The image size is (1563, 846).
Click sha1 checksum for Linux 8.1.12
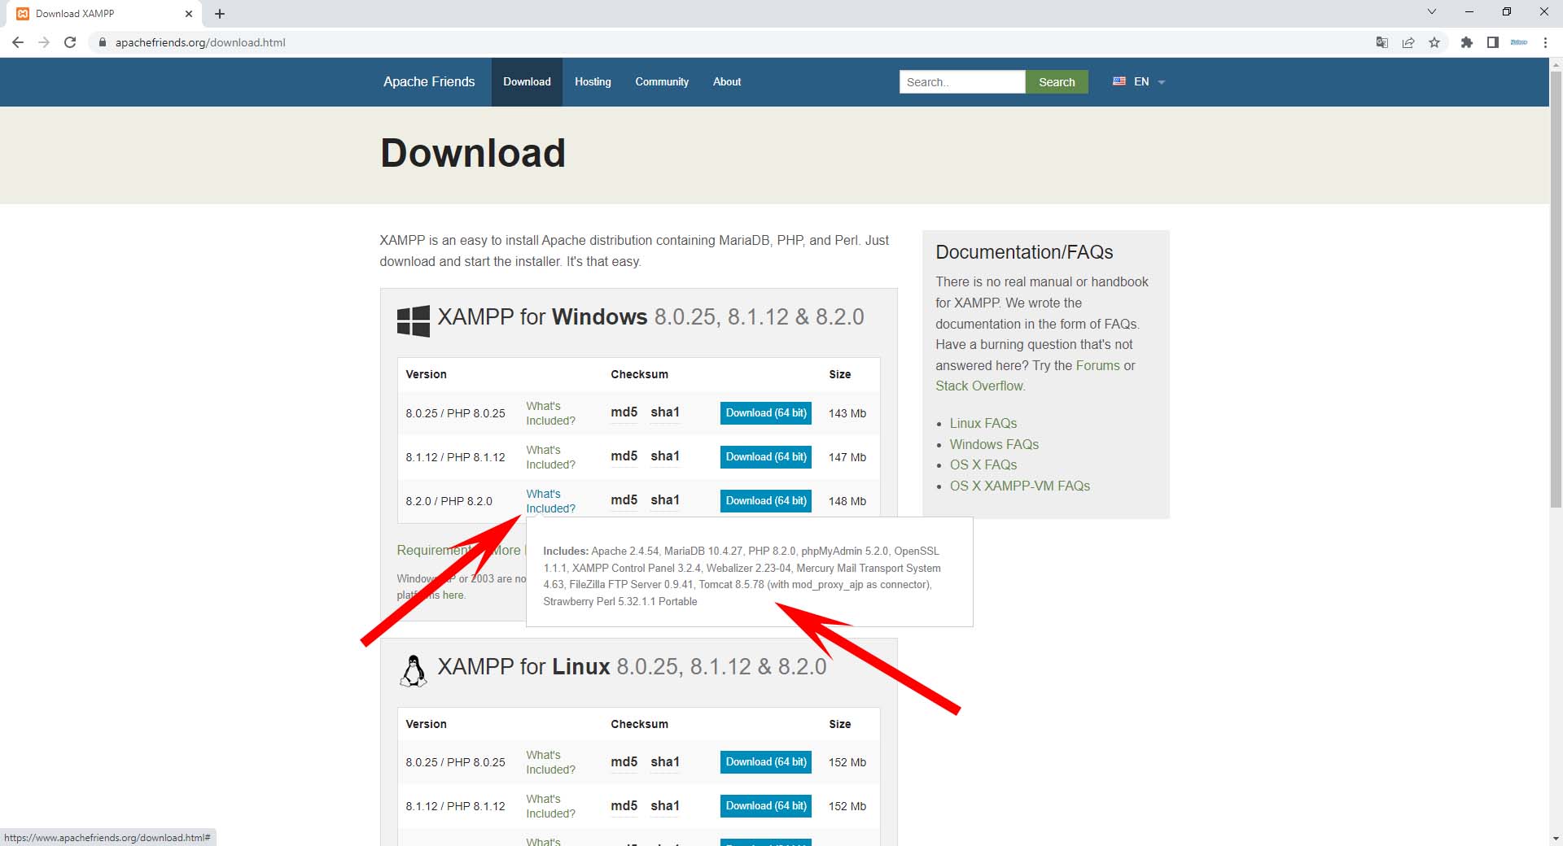tap(665, 806)
